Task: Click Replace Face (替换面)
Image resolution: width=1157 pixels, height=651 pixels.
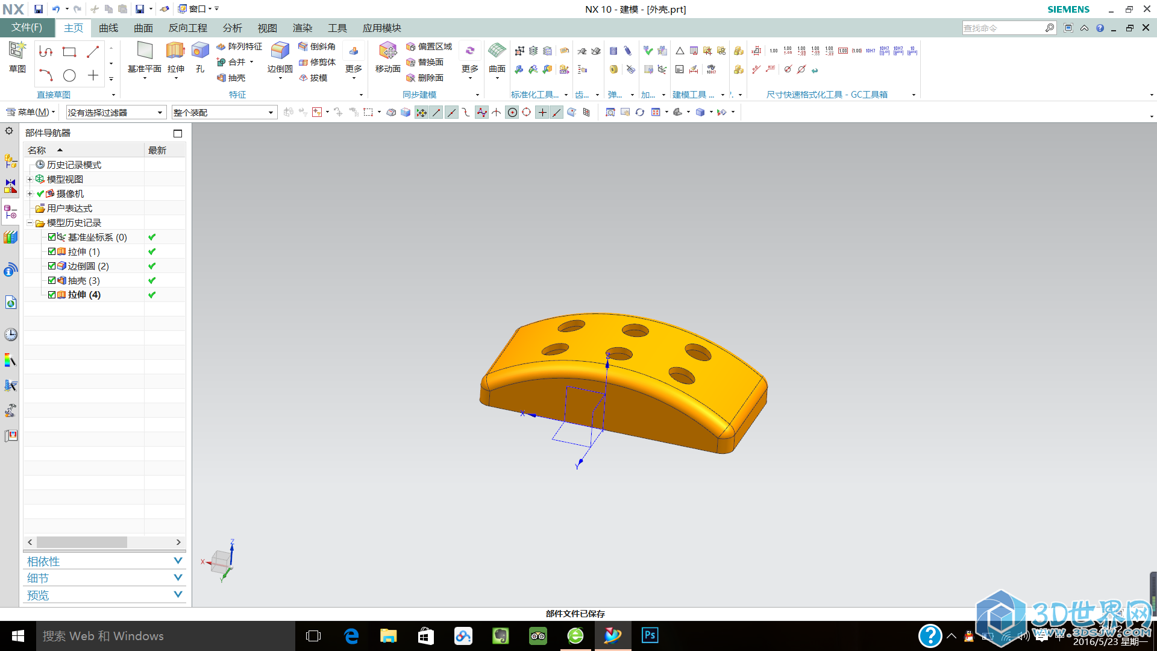Action: point(425,62)
